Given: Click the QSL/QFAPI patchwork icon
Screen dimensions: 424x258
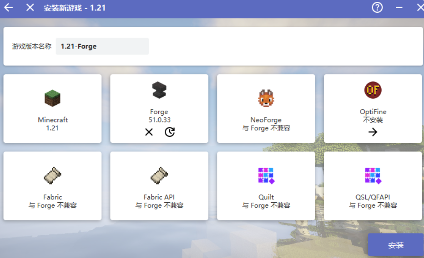Looking at the screenshot, I should tap(373, 175).
